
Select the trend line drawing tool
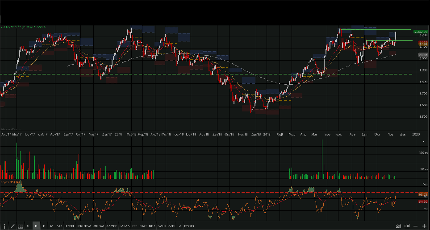tap(12, 226)
